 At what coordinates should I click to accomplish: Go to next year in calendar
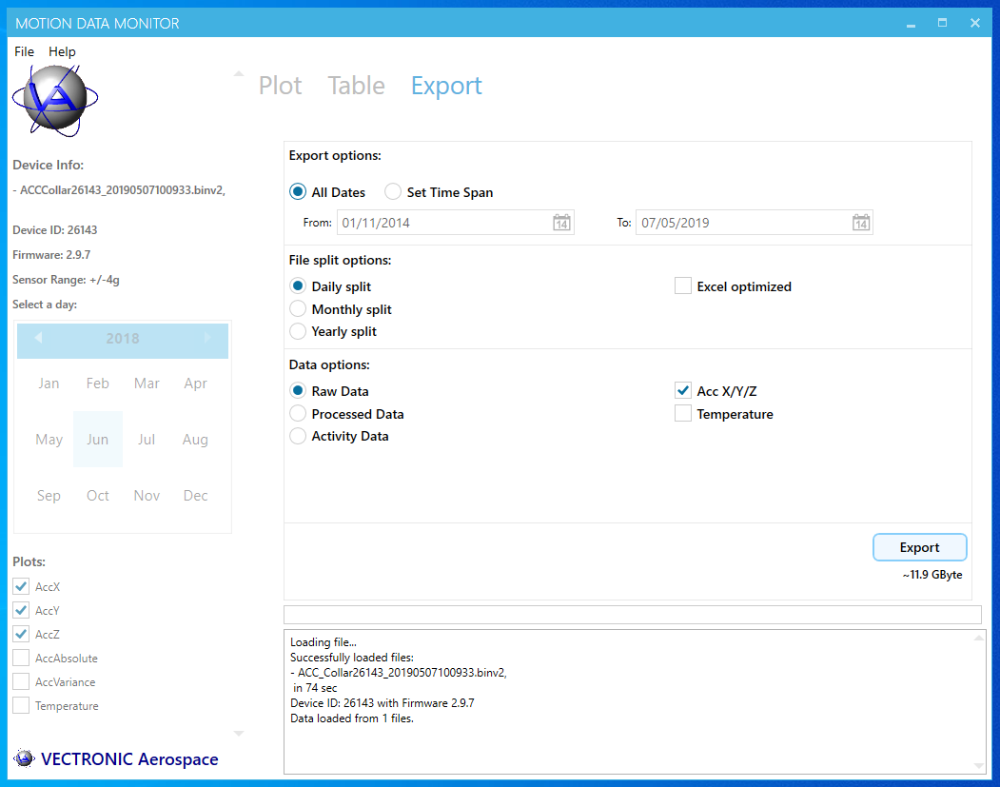tap(207, 338)
